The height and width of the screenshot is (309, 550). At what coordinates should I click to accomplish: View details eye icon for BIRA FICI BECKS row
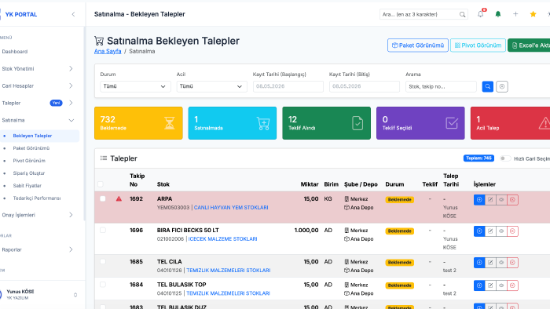coord(501,231)
